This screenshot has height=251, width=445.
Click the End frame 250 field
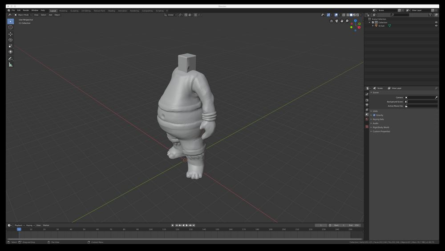point(354,226)
